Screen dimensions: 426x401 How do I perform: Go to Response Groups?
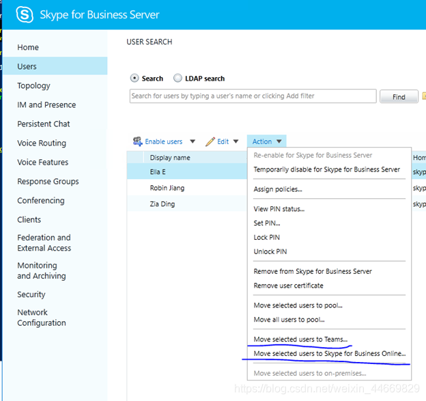(48, 181)
